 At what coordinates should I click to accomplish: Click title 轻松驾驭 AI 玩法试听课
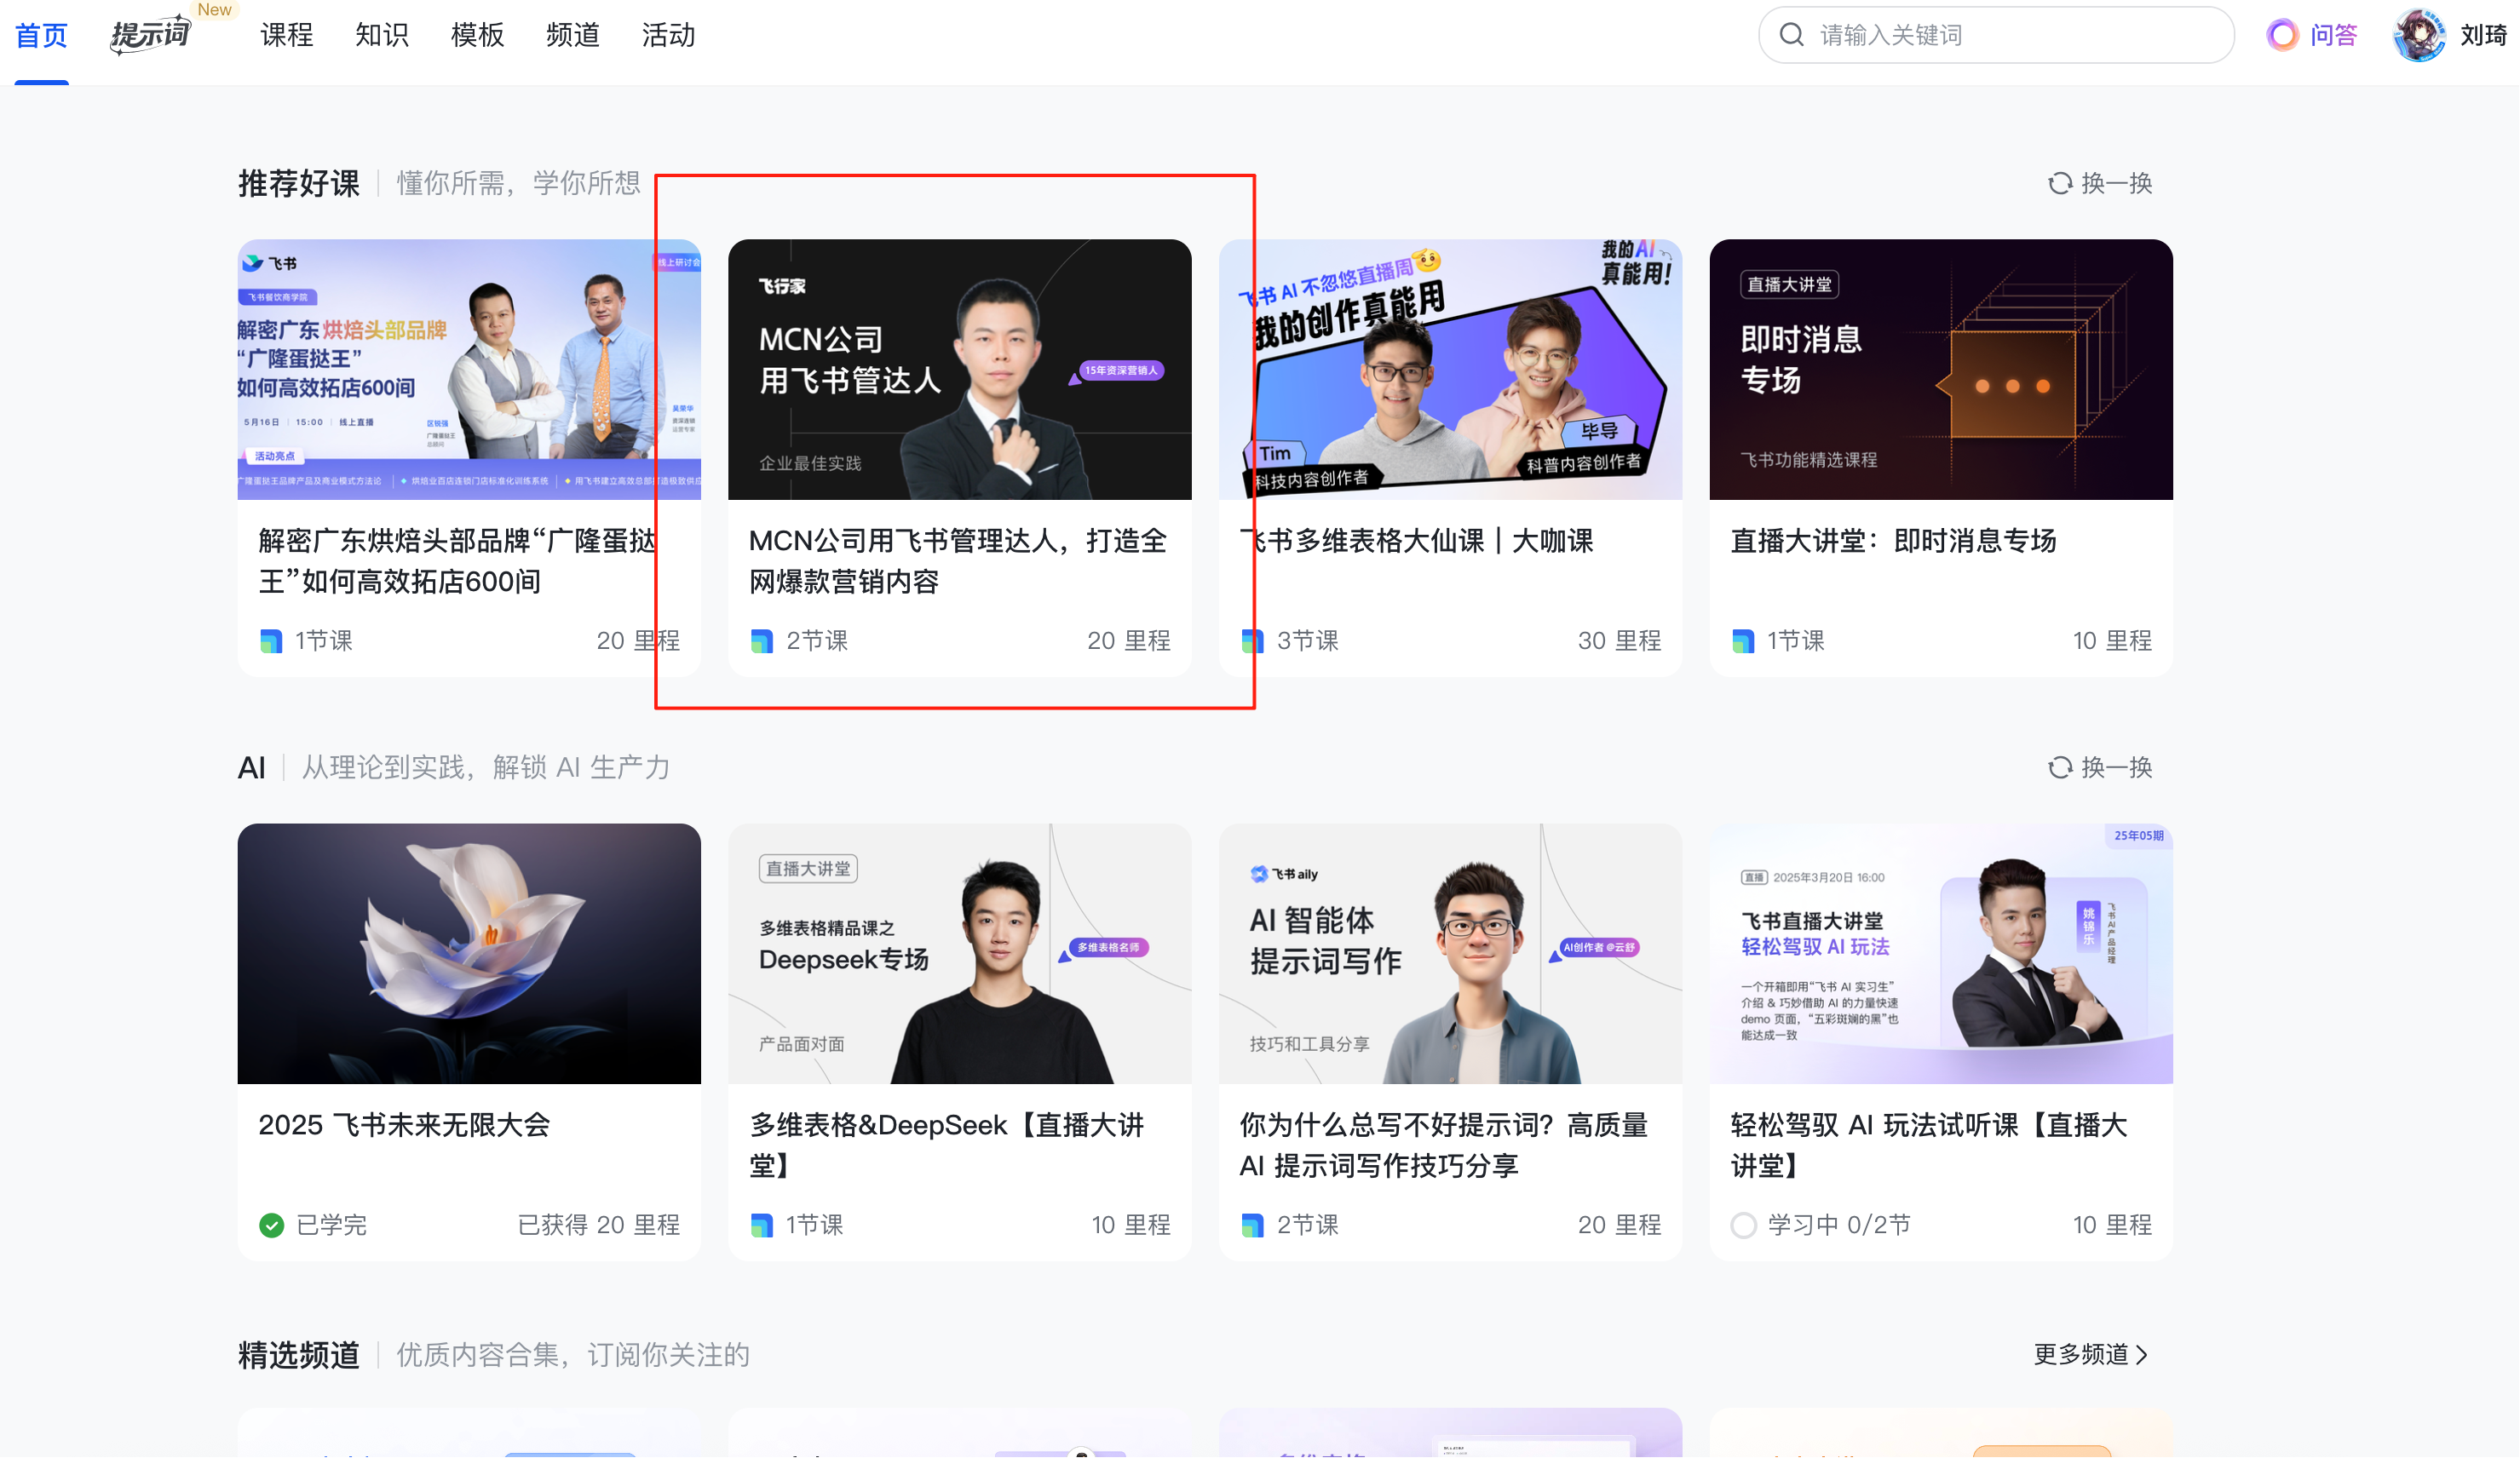click(x=1929, y=1145)
